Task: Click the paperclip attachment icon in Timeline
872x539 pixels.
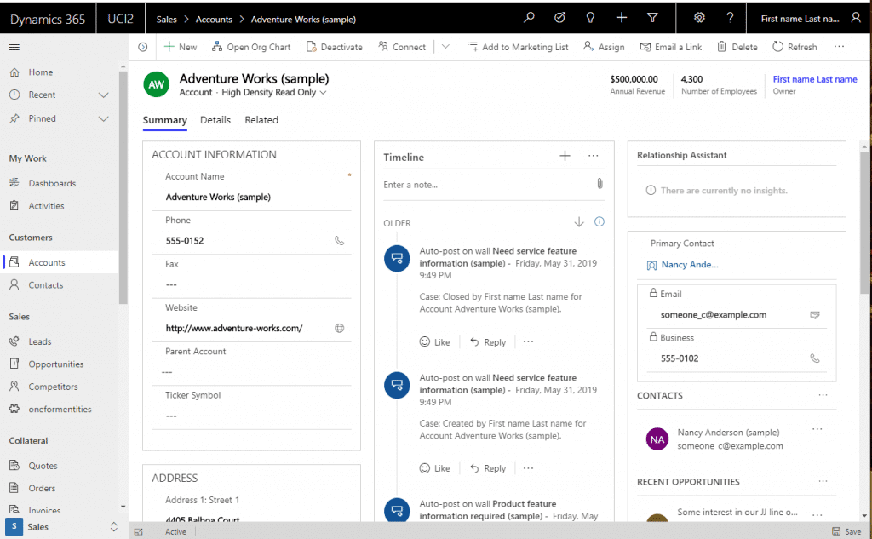Action: [x=599, y=184]
